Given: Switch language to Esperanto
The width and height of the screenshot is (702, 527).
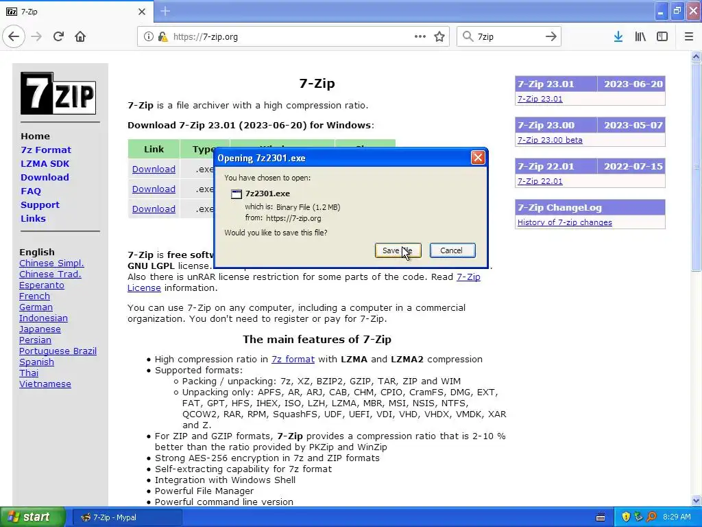Looking at the screenshot, I should (x=42, y=285).
